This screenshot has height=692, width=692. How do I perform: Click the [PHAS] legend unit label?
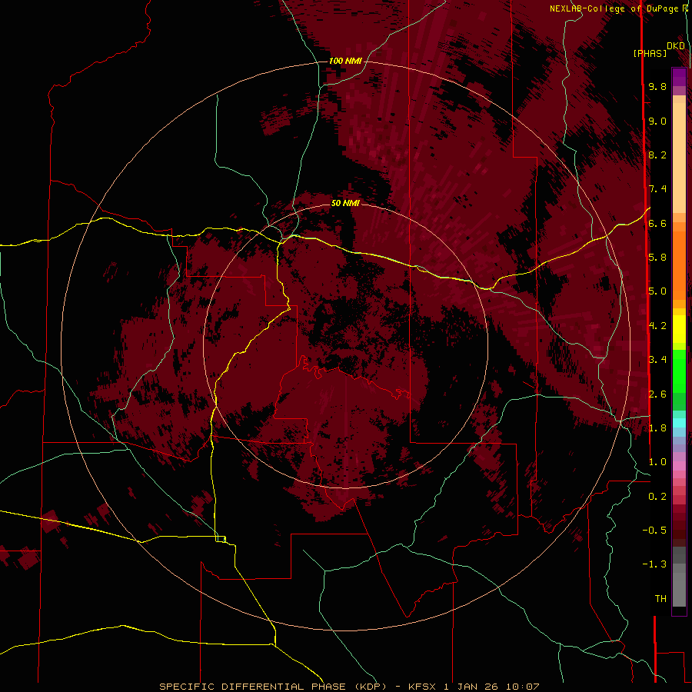tap(650, 53)
